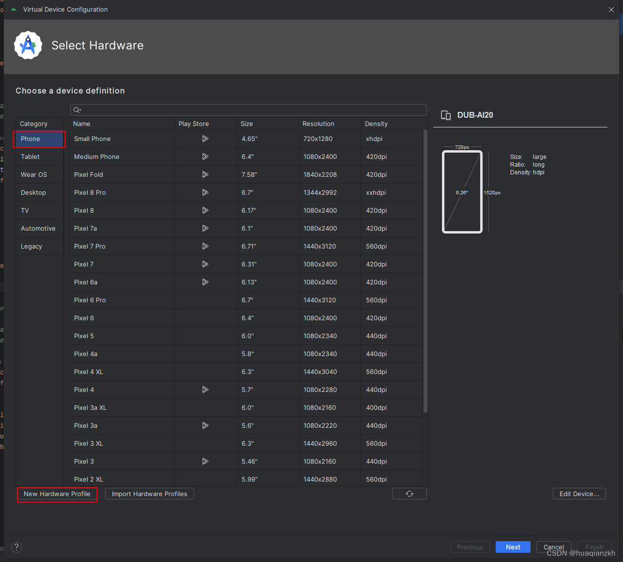This screenshot has height=562, width=623.
Task: Click the refresh device list button
Action: tap(410, 494)
